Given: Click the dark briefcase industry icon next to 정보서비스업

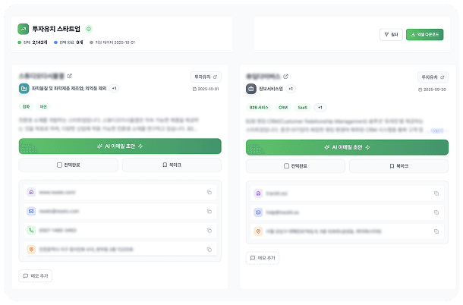Looking at the screenshot, I should (x=251, y=89).
